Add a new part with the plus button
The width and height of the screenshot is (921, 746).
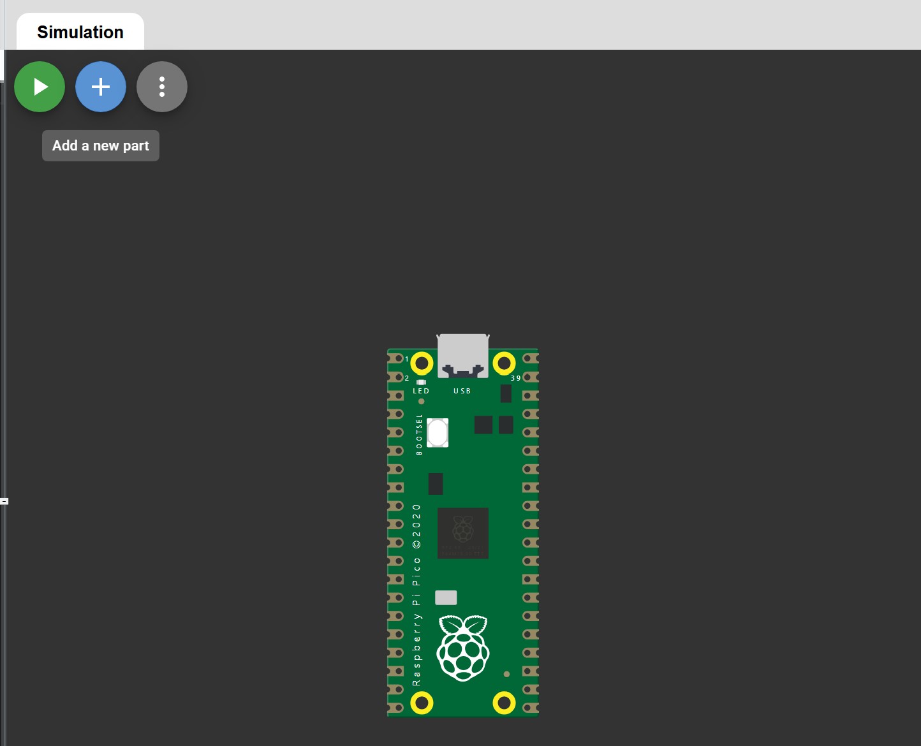[x=101, y=87]
